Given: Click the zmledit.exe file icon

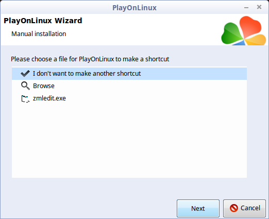Looking at the screenshot, I should [x=25, y=98].
